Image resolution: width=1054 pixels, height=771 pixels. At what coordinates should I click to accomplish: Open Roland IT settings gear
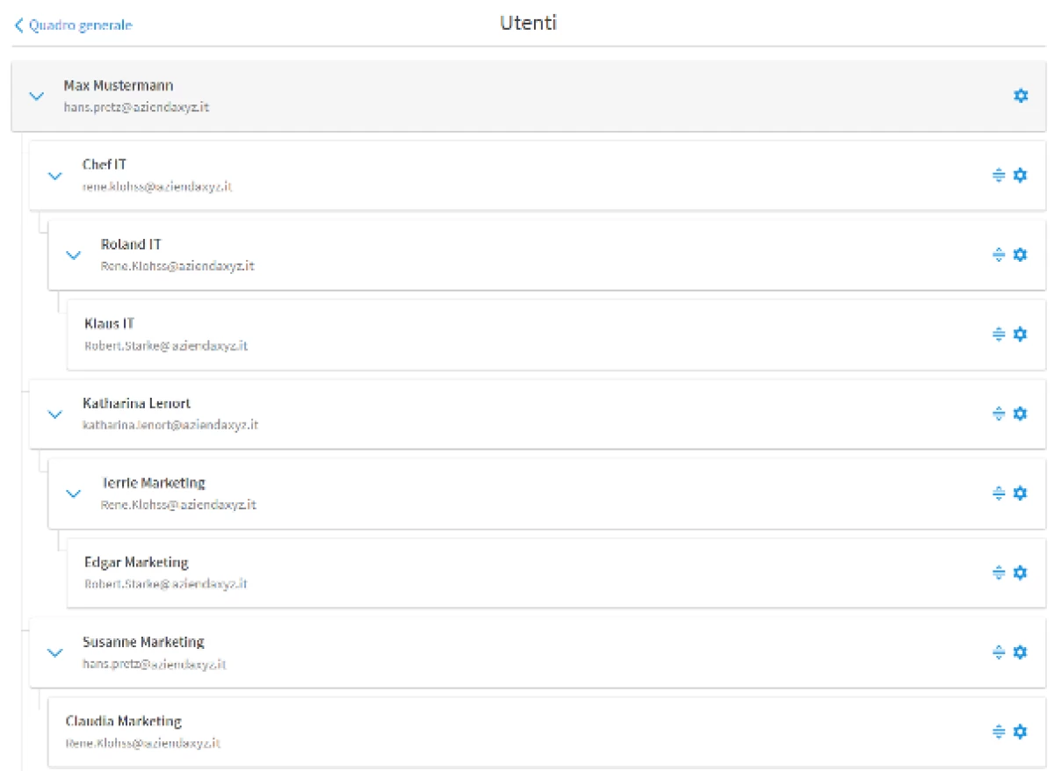[x=1020, y=255]
